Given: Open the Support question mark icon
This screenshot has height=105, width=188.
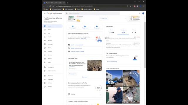Looking at the screenshot, I should [45, 87].
